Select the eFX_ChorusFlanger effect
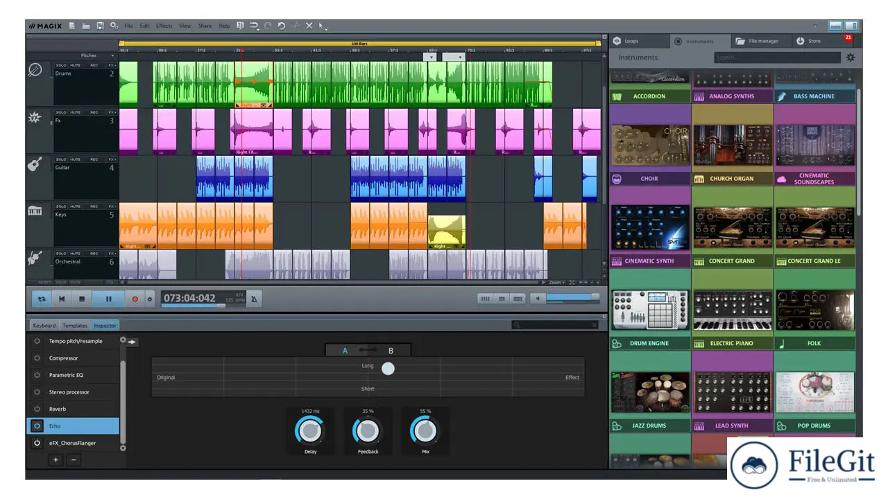888x499 pixels. (72, 443)
